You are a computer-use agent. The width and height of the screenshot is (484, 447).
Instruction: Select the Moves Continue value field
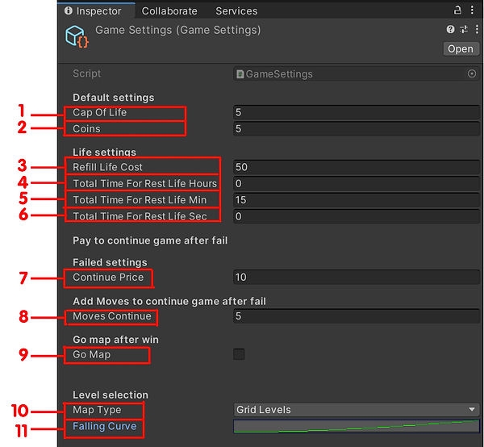356,315
